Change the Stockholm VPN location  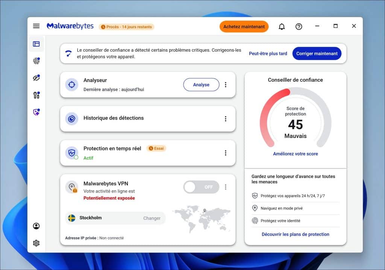click(152, 218)
